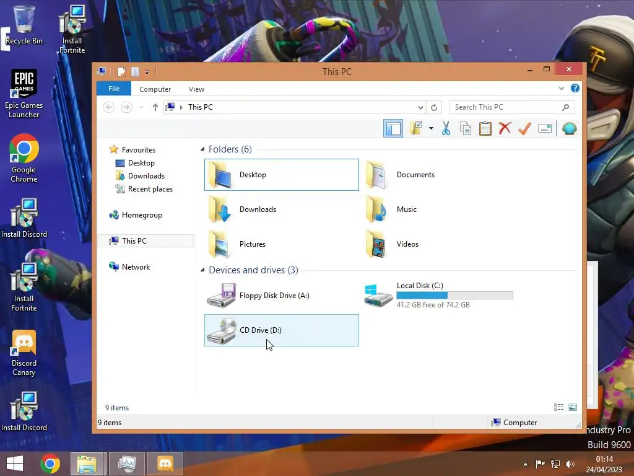Screen dimensions: 634x476
Task: Click the Rename toolbar icon
Action: pos(545,129)
